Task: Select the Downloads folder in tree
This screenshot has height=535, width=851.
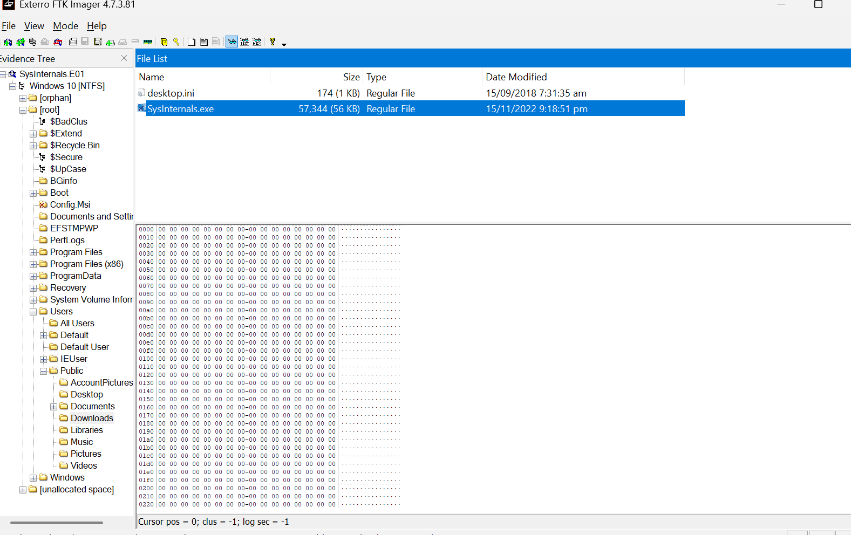Action: [x=92, y=418]
